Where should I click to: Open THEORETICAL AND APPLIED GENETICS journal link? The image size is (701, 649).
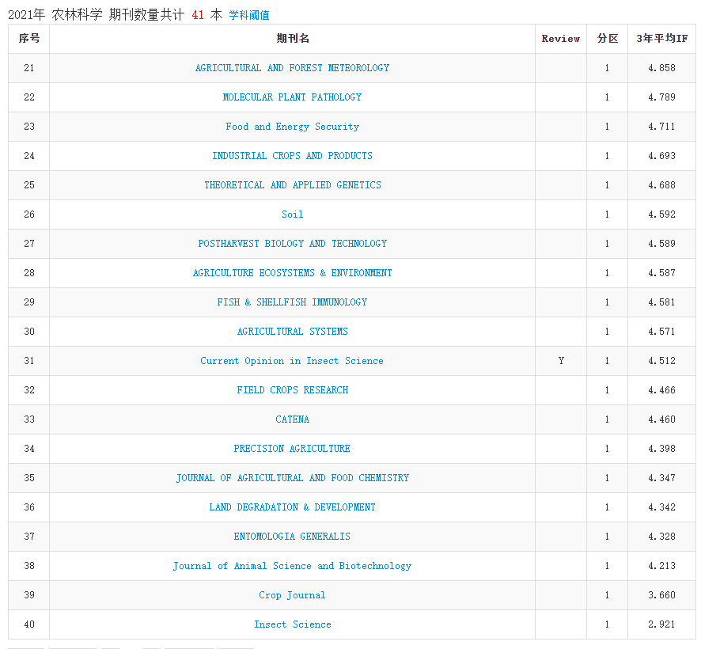pyautogui.click(x=293, y=185)
